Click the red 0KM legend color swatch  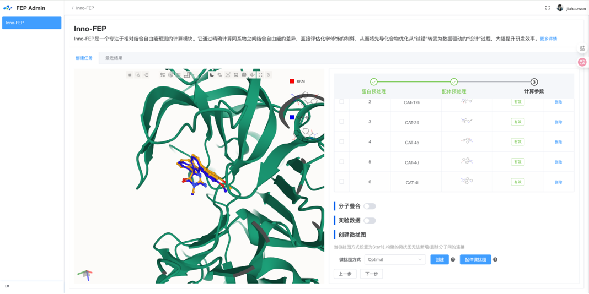[x=292, y=81]
